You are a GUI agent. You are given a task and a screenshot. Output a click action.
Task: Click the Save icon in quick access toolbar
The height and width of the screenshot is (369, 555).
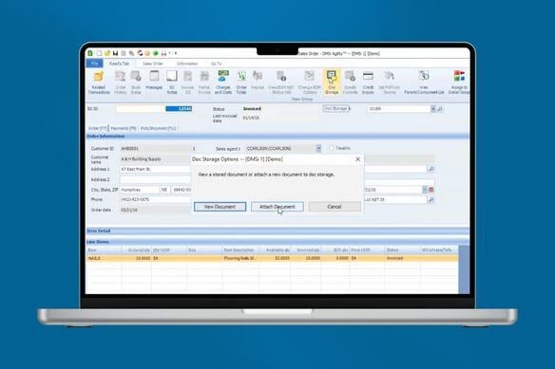[115, 53]
